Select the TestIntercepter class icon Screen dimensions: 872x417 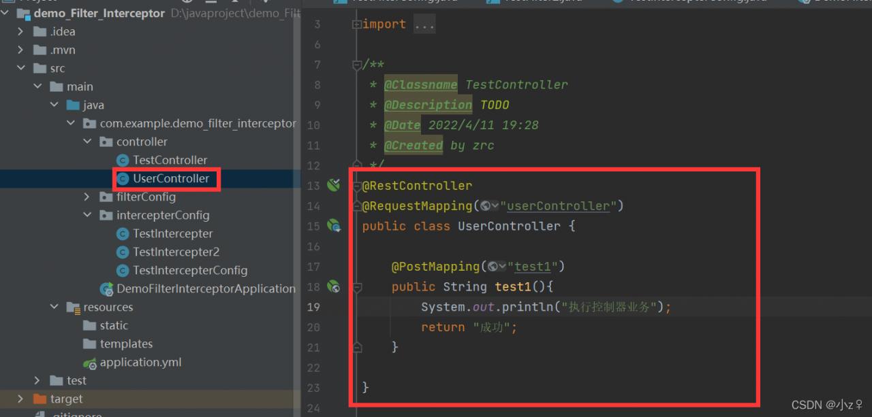(123, 234)
